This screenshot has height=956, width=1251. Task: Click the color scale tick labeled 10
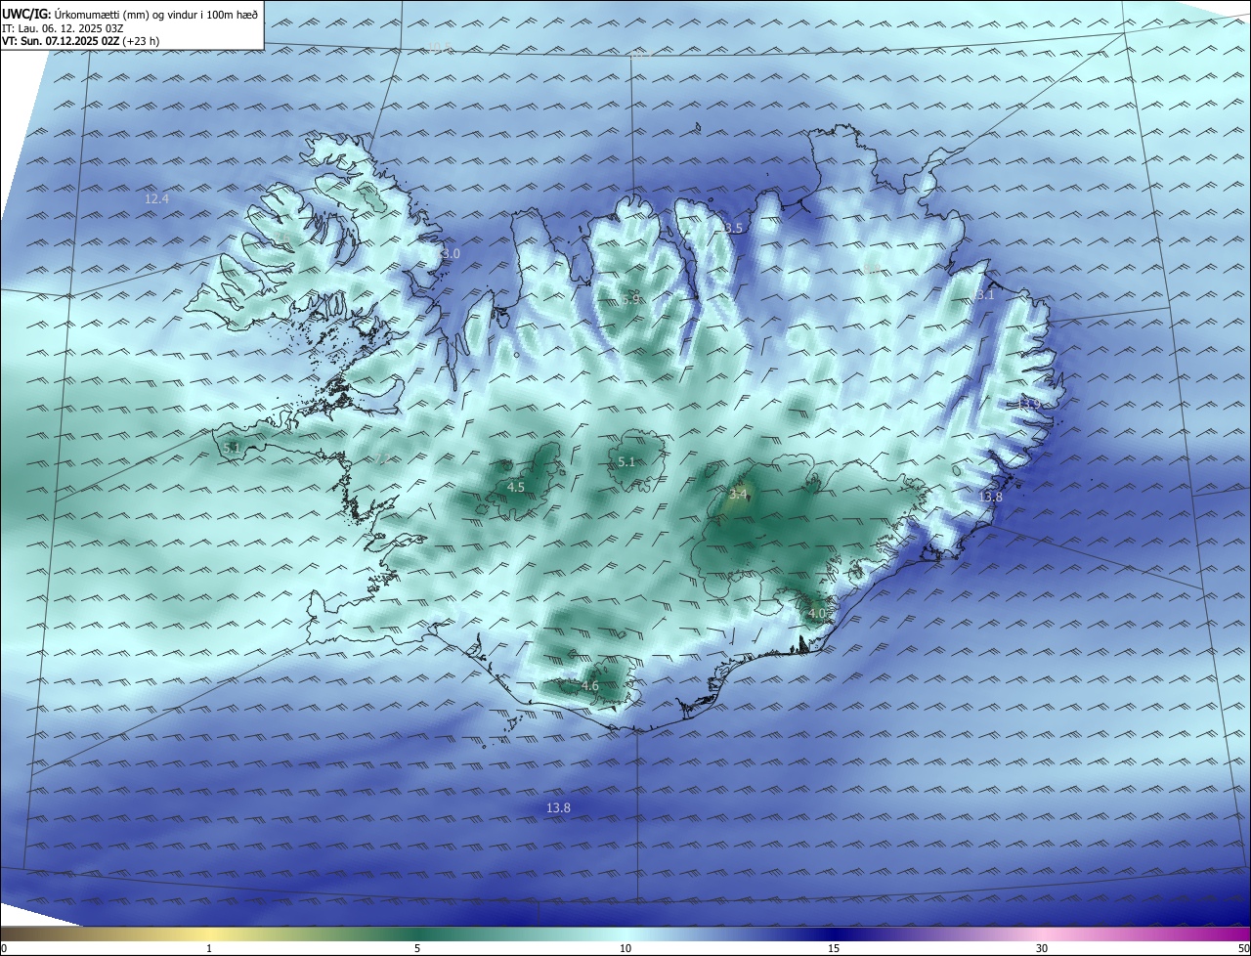[x=625, y=948]
